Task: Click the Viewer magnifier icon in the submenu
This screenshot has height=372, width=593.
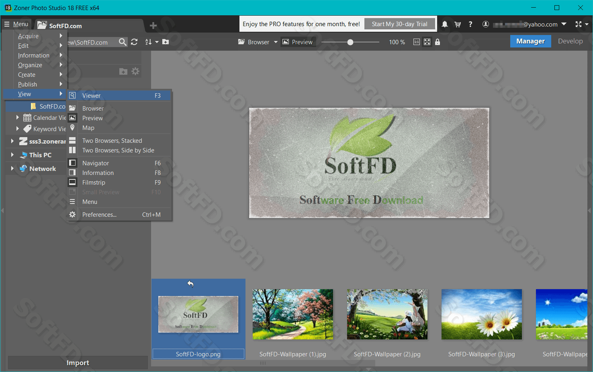Action: point(72,95)
